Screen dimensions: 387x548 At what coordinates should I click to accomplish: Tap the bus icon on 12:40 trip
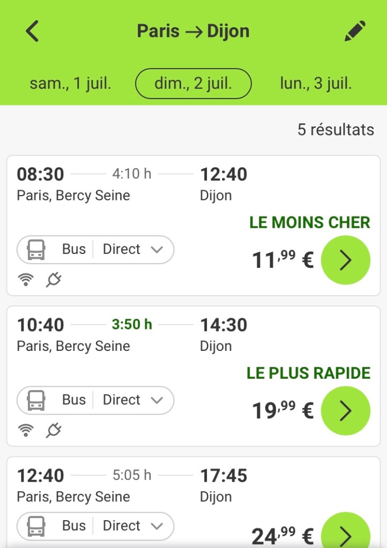[x=36, y=527]
